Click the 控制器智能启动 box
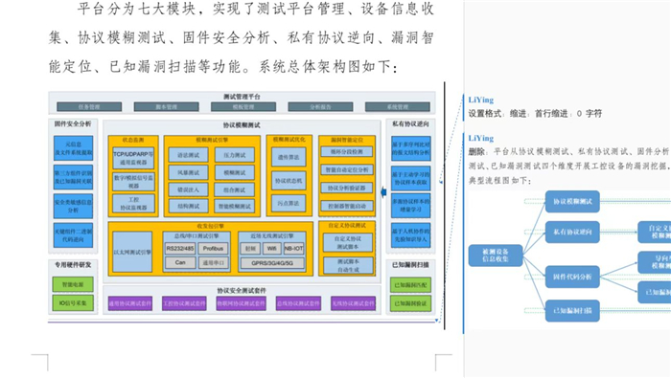 (347, 206)
